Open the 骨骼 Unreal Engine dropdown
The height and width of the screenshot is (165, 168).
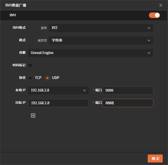pos(90,53)
